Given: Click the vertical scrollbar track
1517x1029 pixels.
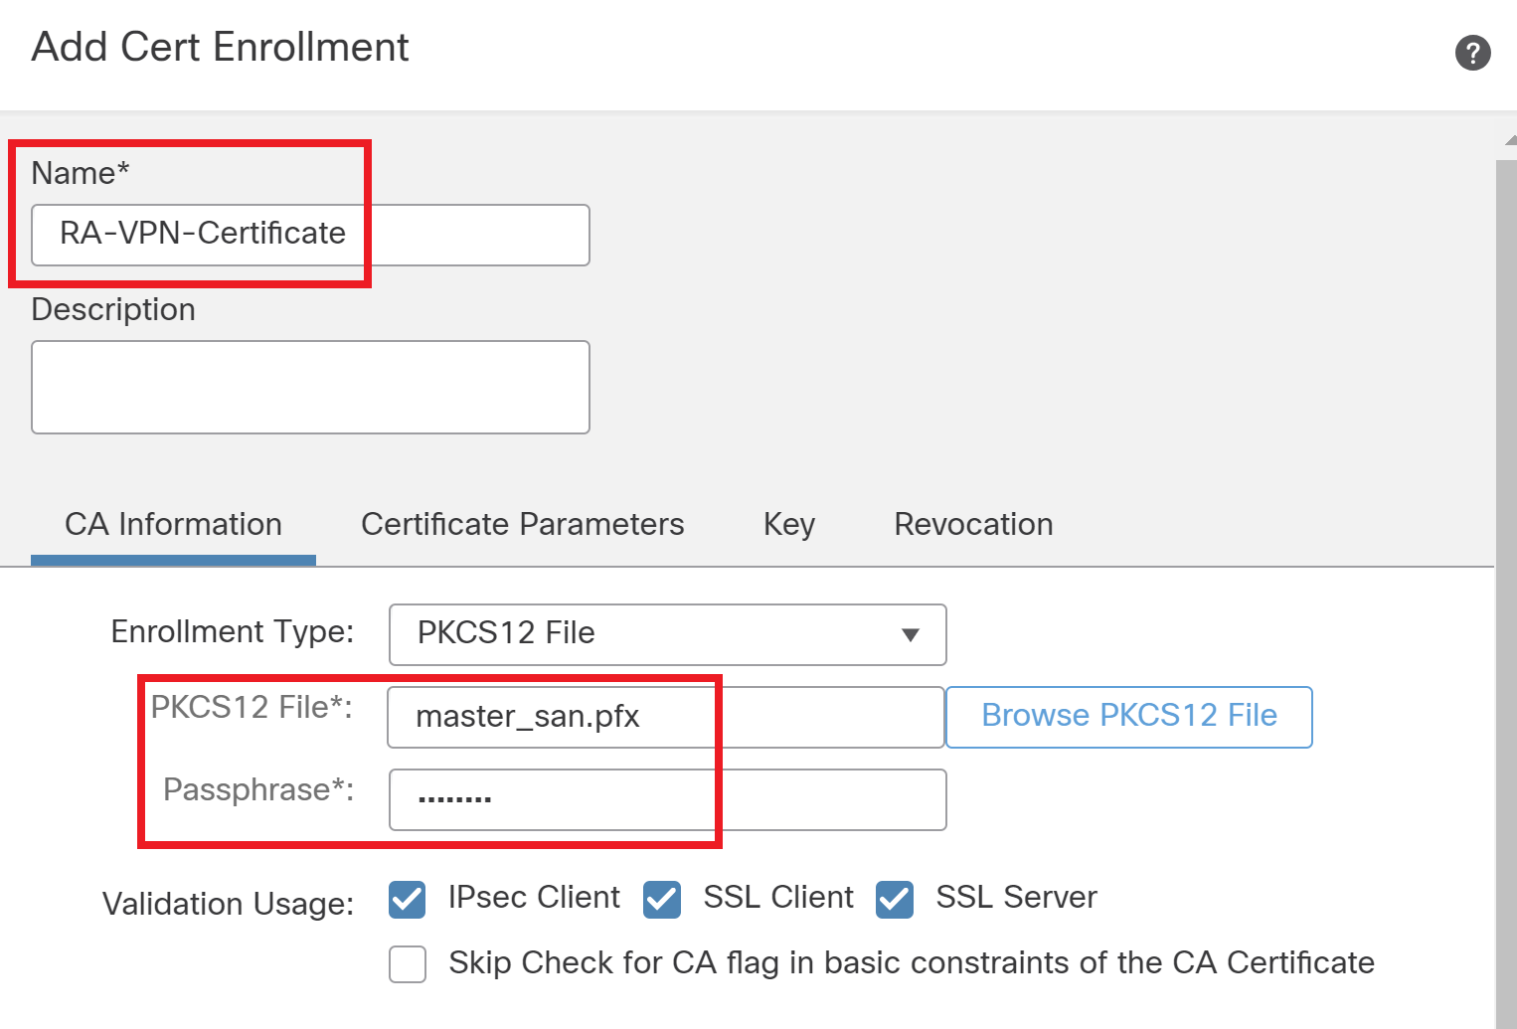Looking at the screenshot, I should pyautogui.click(x=1506, y=597).
